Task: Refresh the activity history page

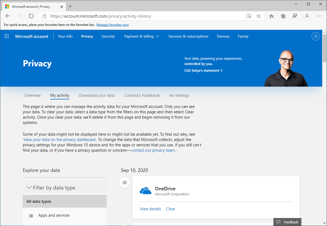Action: coord(31,16)
